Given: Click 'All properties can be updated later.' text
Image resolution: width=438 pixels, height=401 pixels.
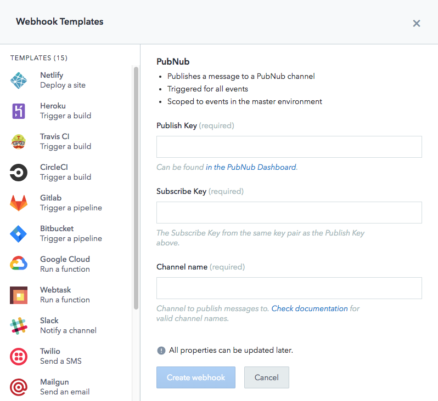Looking at the screenshot, I should (x=231, y=350).
